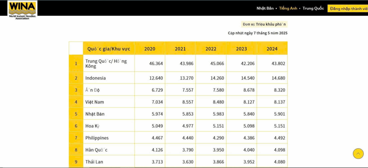Select the 2021 column header

[180, 49]
